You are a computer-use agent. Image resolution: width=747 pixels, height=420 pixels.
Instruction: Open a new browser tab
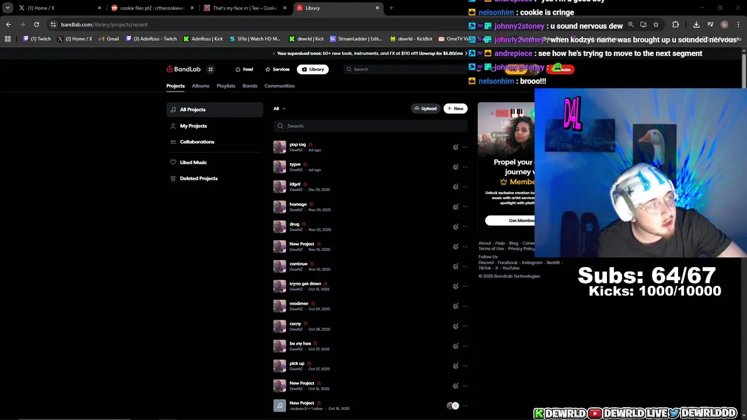[x=391, y=8]
